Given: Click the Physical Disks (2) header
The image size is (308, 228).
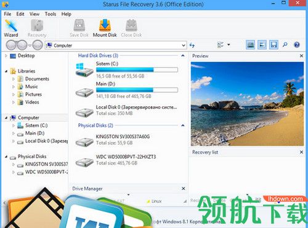Looking at the screenshot, I should [x=95, y=125].
